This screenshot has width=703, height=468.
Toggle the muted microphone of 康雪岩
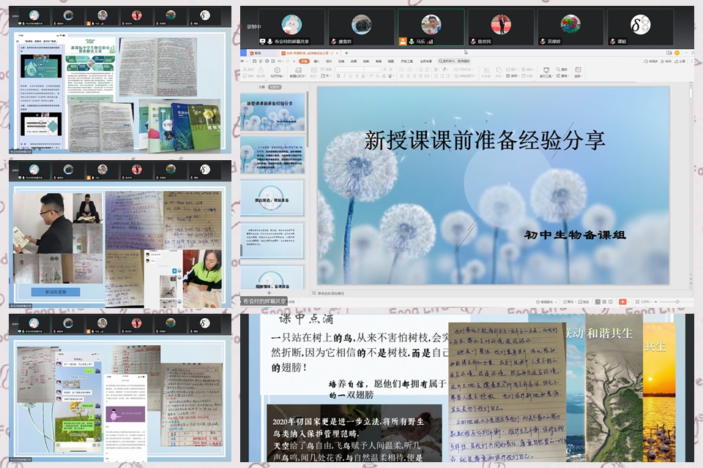[x=334, y=41]
